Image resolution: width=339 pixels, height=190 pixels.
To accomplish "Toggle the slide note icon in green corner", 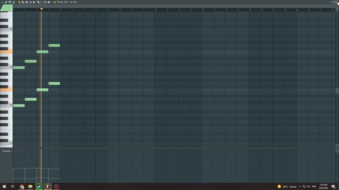I will pos(11,6).
